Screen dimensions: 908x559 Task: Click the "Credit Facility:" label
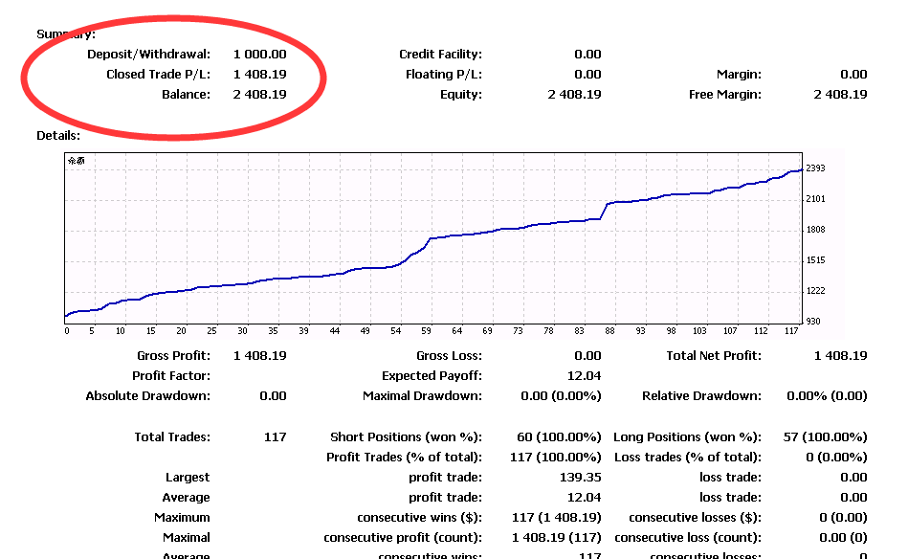[x=441, y=55]
